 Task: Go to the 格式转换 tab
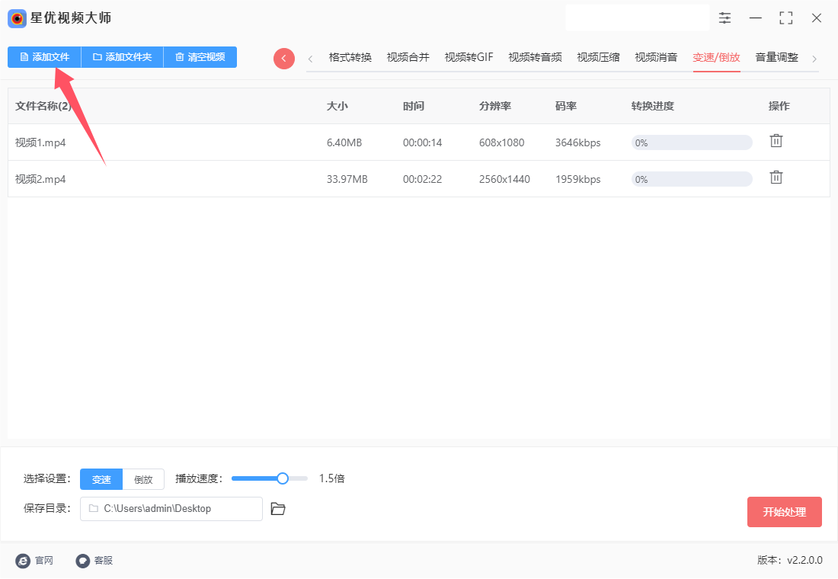click(350, 57)
